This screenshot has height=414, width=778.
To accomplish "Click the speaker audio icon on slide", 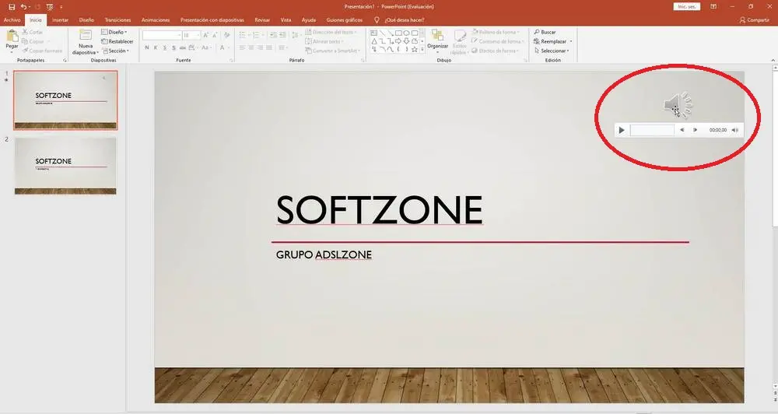I will click(678, 105).
